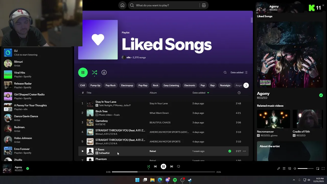Pause playback in the bottom player bar

pos(163,166)
